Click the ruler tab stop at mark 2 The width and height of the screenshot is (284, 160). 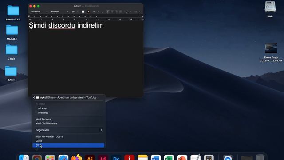coord(40,16)
